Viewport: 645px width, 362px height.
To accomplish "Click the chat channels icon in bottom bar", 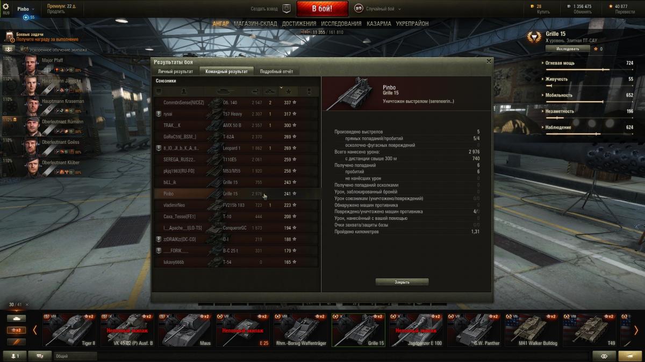I will pos(40,356).
